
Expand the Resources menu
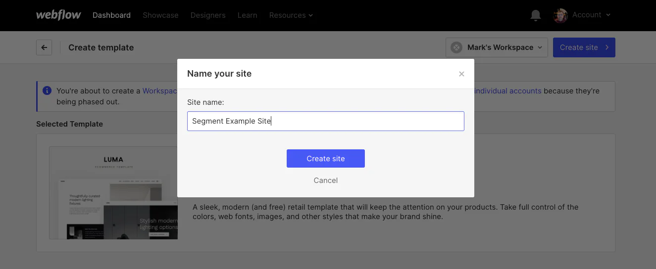291,15
